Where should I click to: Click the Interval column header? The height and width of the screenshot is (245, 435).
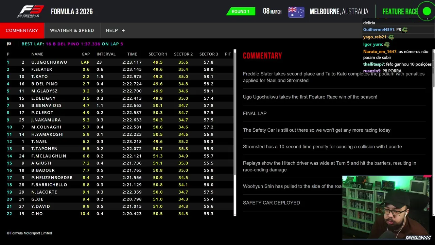106,54
